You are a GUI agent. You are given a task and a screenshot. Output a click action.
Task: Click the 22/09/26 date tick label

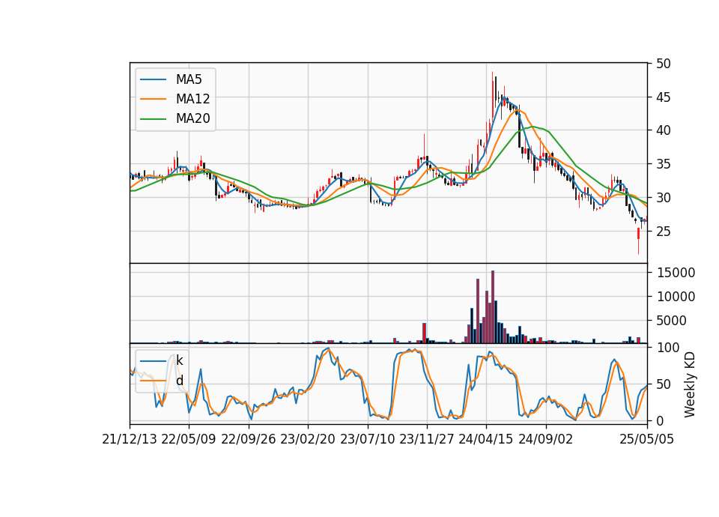249,440
